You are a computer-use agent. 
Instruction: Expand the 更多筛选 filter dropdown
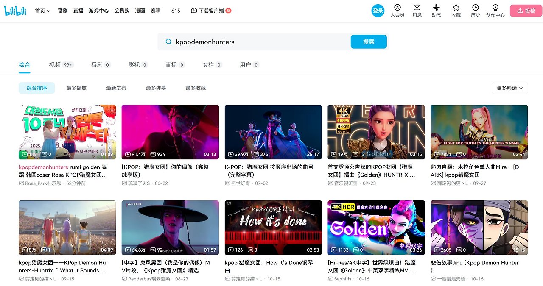click(509, 88)
